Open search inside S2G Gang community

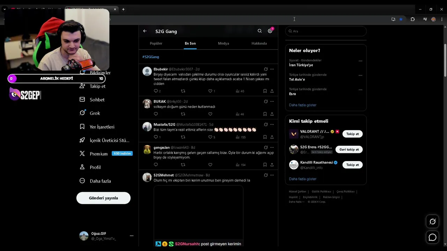click(x=259, y=31)
